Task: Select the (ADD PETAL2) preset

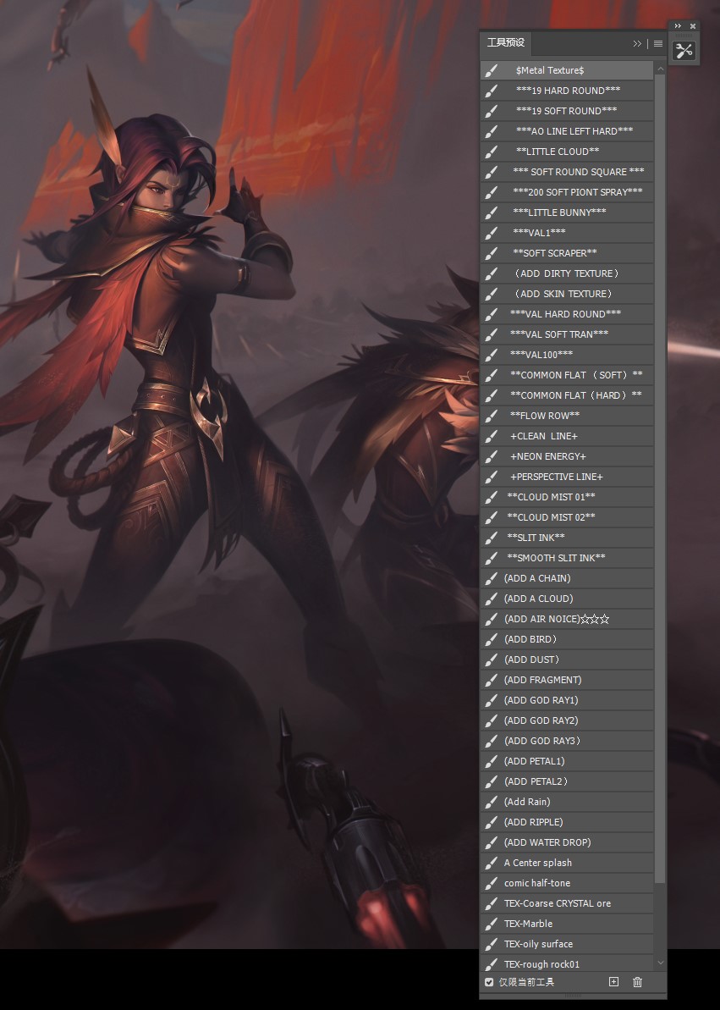Action: pyautogui.click(x=567, y=781)
